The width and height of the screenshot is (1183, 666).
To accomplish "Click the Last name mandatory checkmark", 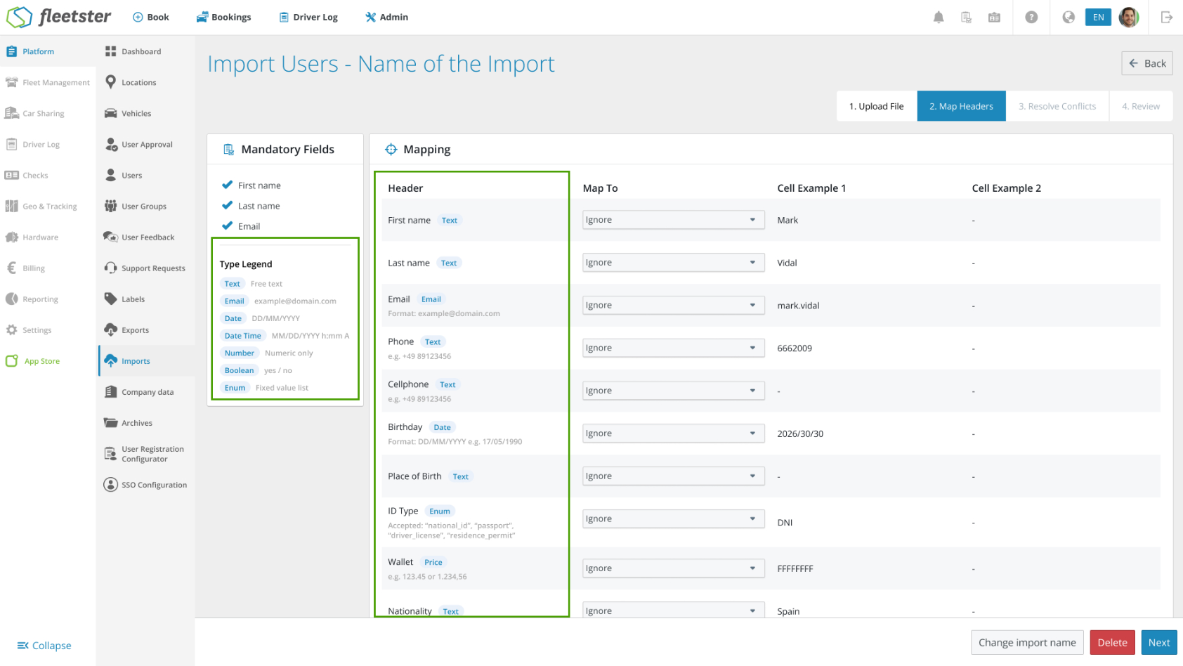I will coord(227,206).
